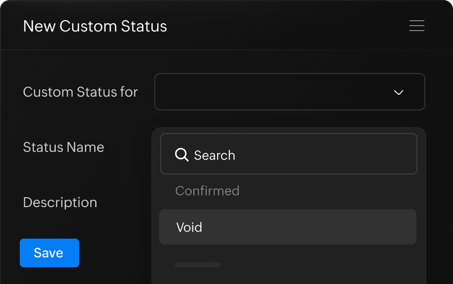Click the header bar beside the title
453x284 pixels.
tap(287, 26)
